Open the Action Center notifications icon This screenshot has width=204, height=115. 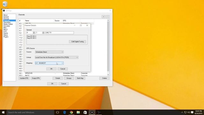tap(192, 112)
